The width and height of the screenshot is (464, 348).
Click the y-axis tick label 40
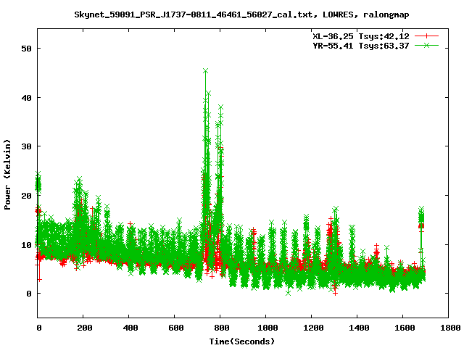click(26, 98)
